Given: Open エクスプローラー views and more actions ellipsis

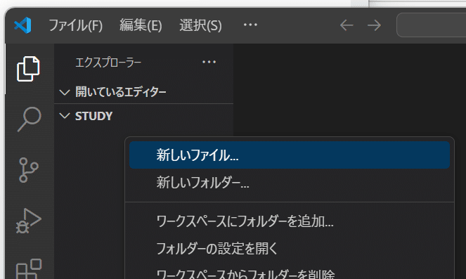Looking at the screenshot, I should [209, 62].
